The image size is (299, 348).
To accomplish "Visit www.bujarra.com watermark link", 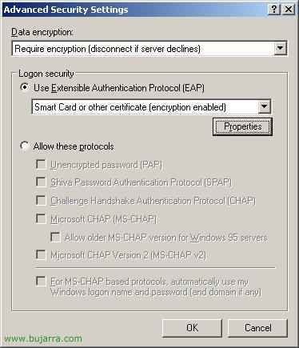I will (x=43, y=338).
